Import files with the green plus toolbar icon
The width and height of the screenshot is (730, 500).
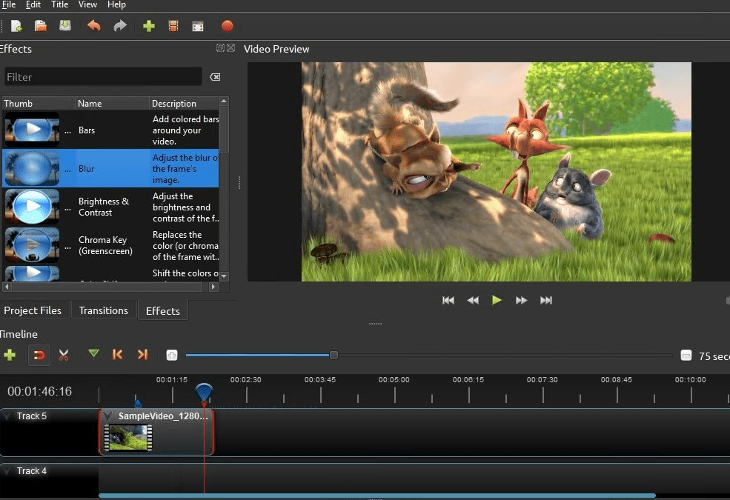[148, 25]
